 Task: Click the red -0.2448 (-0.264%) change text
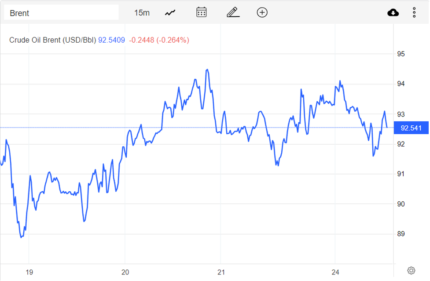tap(159, 40)
